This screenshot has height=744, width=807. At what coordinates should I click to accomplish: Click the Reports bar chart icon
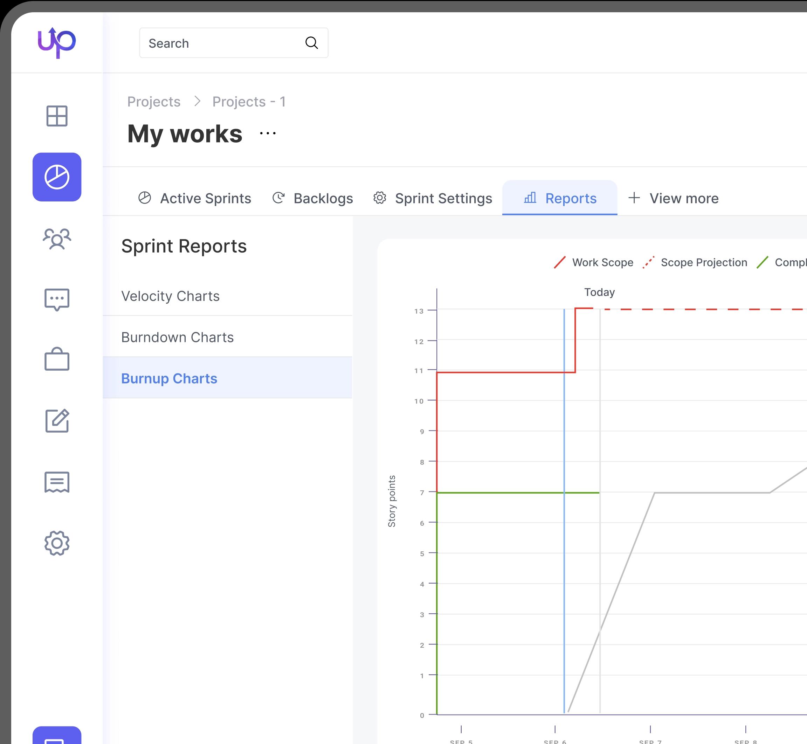tap(530, 198)
